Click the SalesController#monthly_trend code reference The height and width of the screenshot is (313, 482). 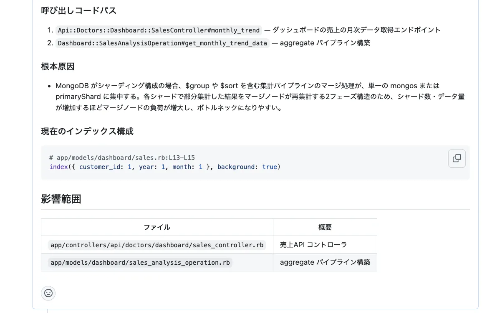tap(159, 30)
